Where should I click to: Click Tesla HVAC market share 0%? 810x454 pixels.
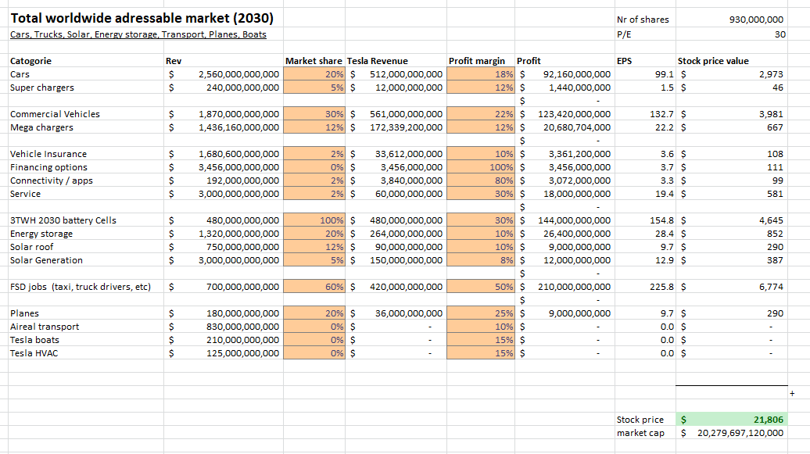314,353
